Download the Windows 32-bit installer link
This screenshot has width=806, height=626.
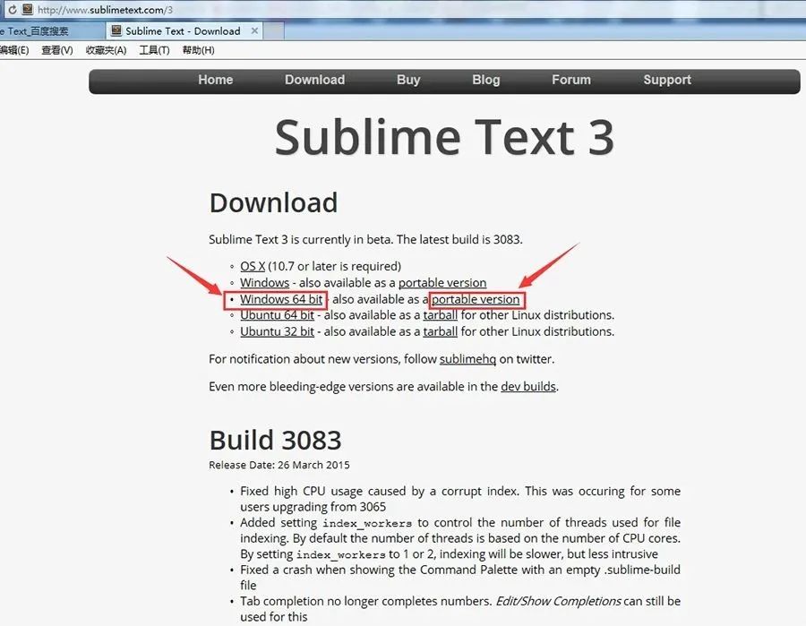[265, 283]
